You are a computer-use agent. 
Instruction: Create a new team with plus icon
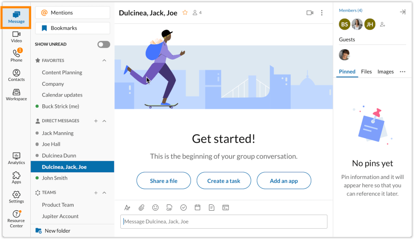pyautogui.click(x=96, y=193)
